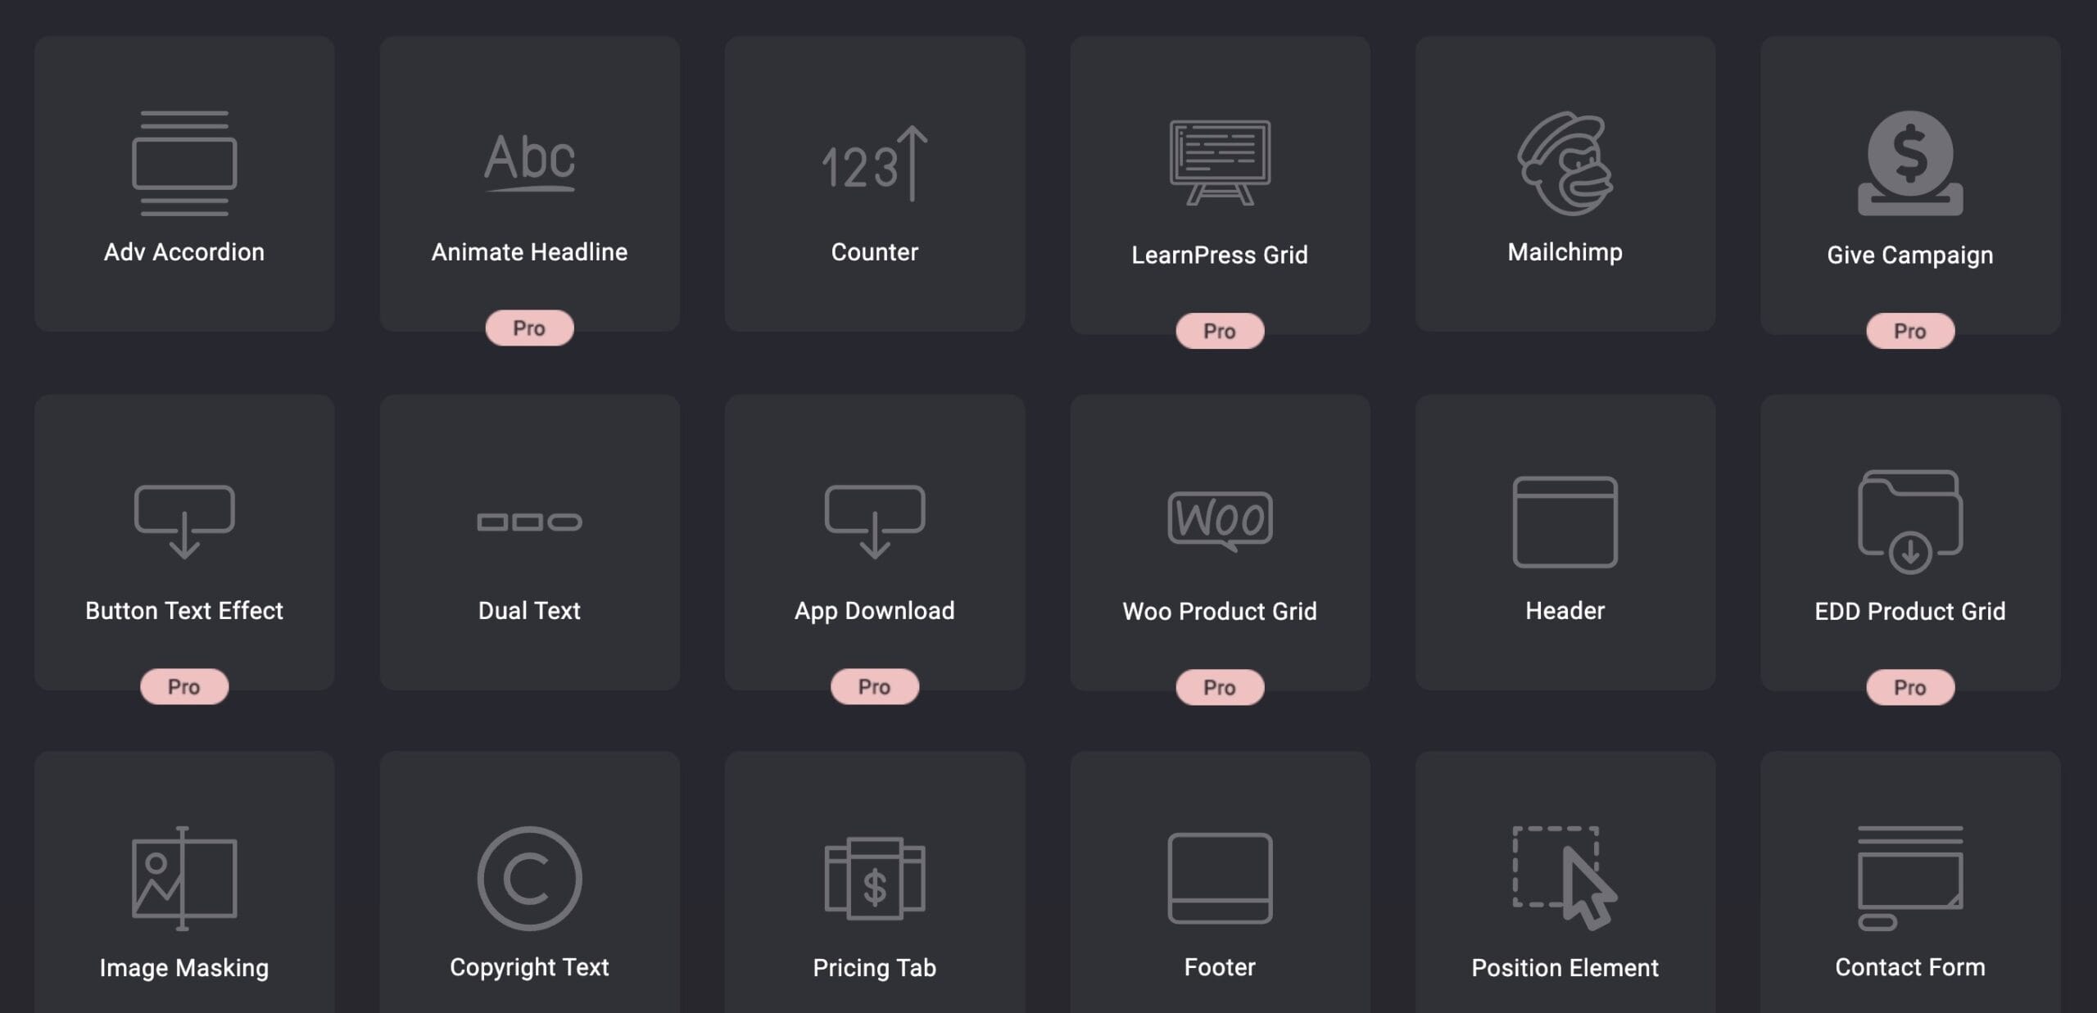Click the Pro badge on Button Text Effect
The width and height of the screenshot is (2097, 1013).
click(183, 685)
